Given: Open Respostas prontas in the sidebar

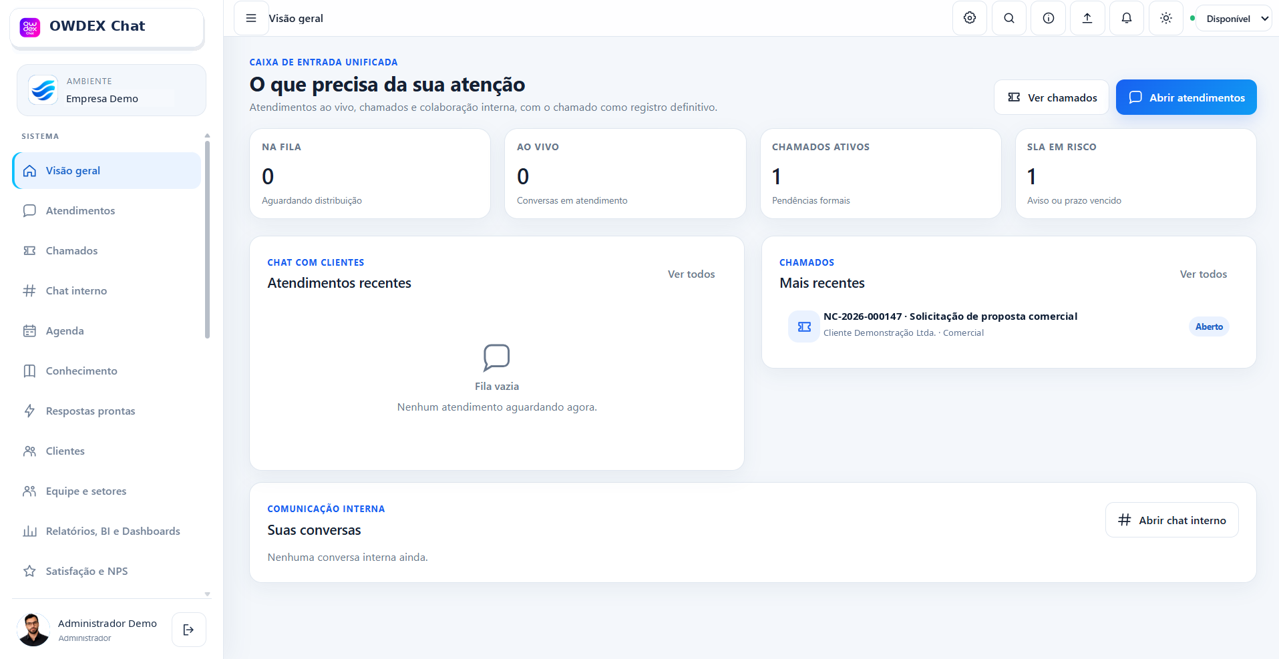Looking at the screenshot, I should click(x=107, y=411).
